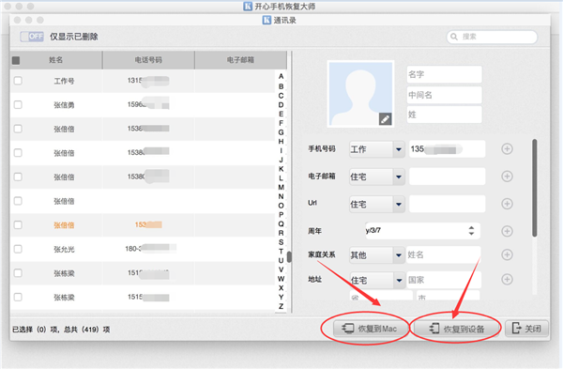The height and width of the screenshot is (369, 563).
Task: Select the 工作号 contact name
Action: point(64,81)
